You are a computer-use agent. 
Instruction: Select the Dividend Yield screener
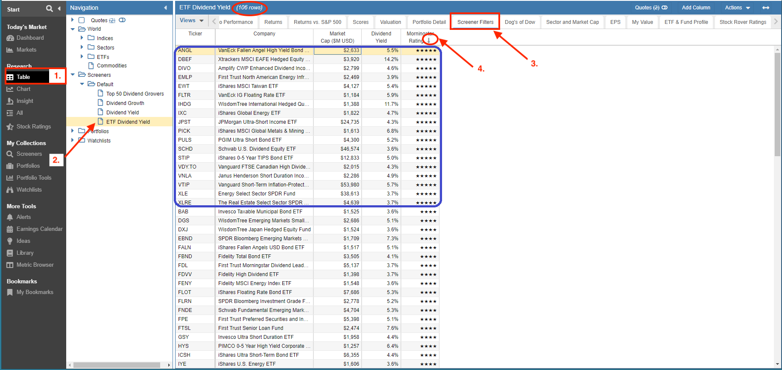click(118, 113)
